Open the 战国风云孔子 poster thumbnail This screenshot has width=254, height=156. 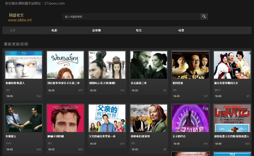107,65
